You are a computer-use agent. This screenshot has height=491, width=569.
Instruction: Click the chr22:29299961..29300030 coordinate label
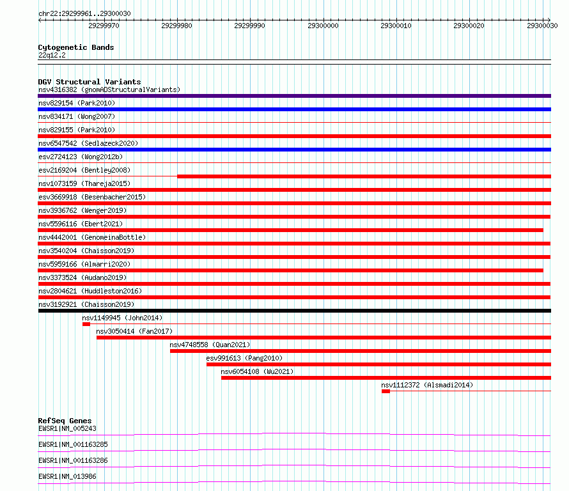point(84,14)
